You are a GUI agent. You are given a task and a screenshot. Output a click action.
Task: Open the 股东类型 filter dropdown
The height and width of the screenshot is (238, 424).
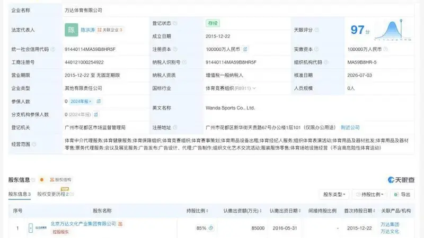click(334, 195)
